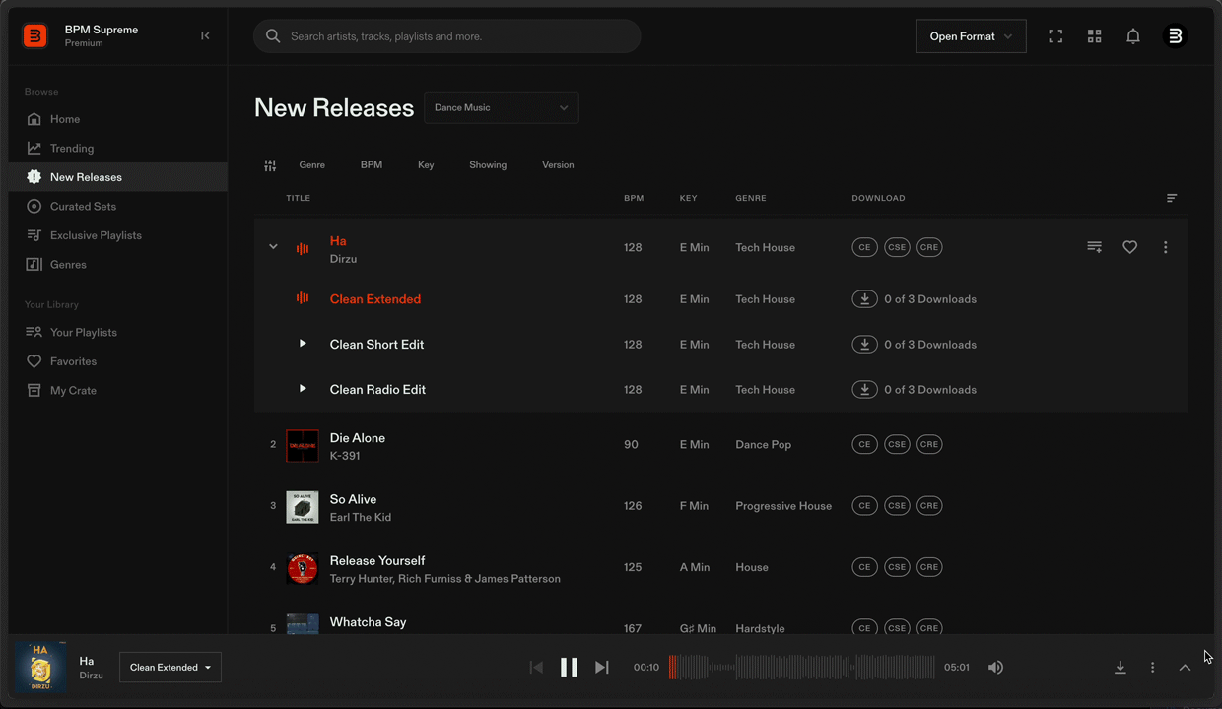1222x709 pixels.
Task: Click the Die Alone album thumbnail
Action: (x=303, y=446)
